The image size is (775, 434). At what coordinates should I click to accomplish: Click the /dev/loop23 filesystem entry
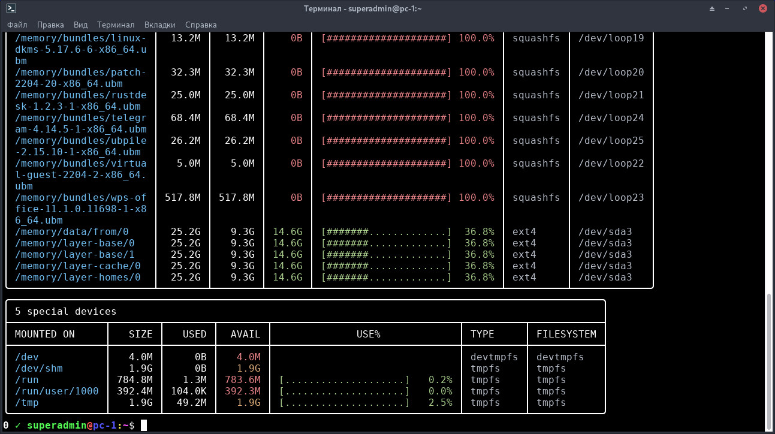pyautogui.click(x=611, y=197)
